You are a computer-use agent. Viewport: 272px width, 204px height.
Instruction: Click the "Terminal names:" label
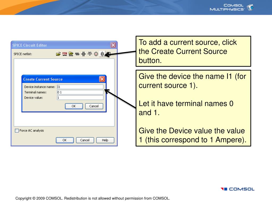coord(35,92)
